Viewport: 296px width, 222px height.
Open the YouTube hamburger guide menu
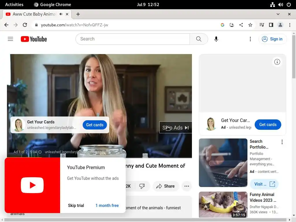(x=10, y=39)
